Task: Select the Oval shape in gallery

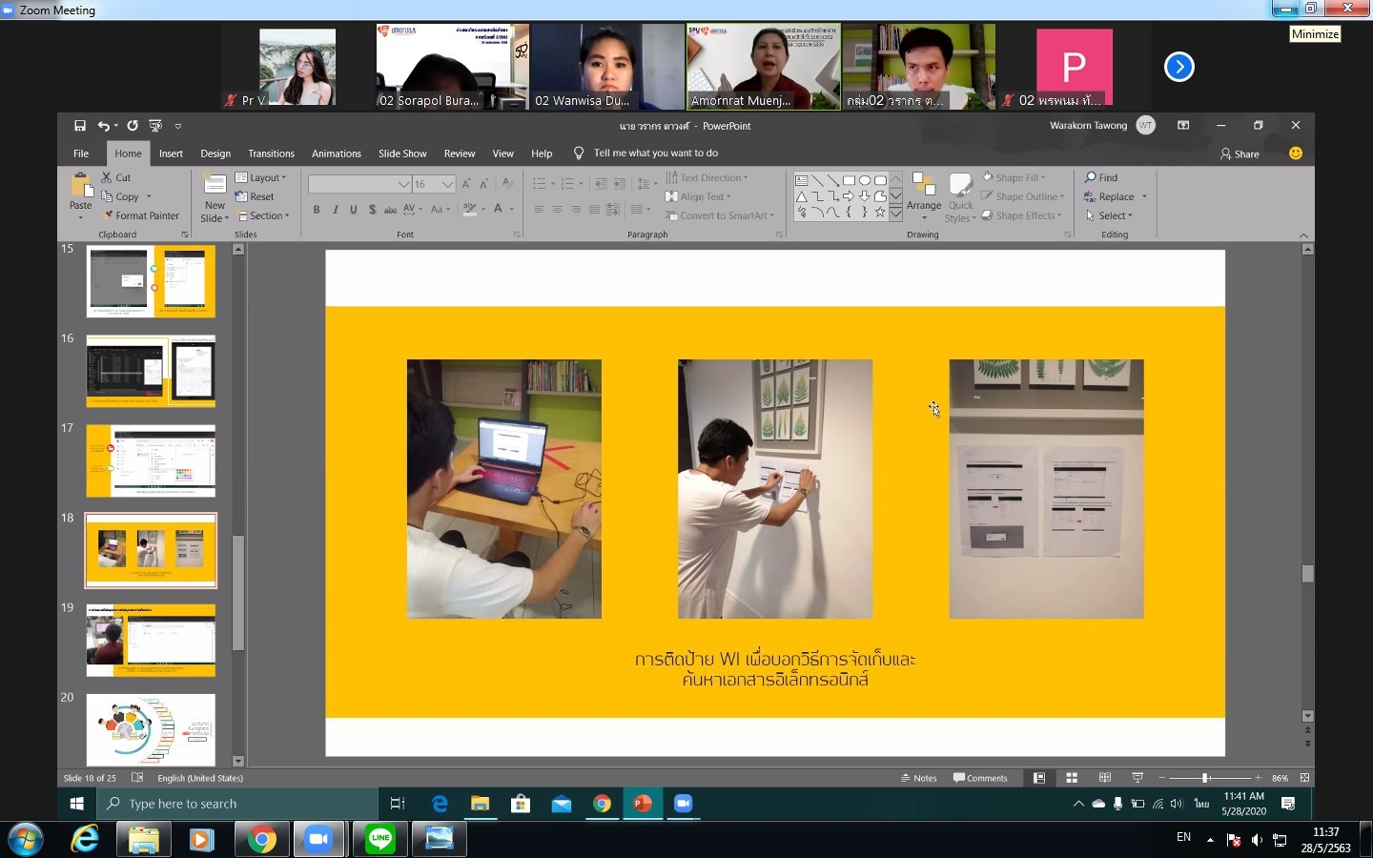Action: (864, 180)
